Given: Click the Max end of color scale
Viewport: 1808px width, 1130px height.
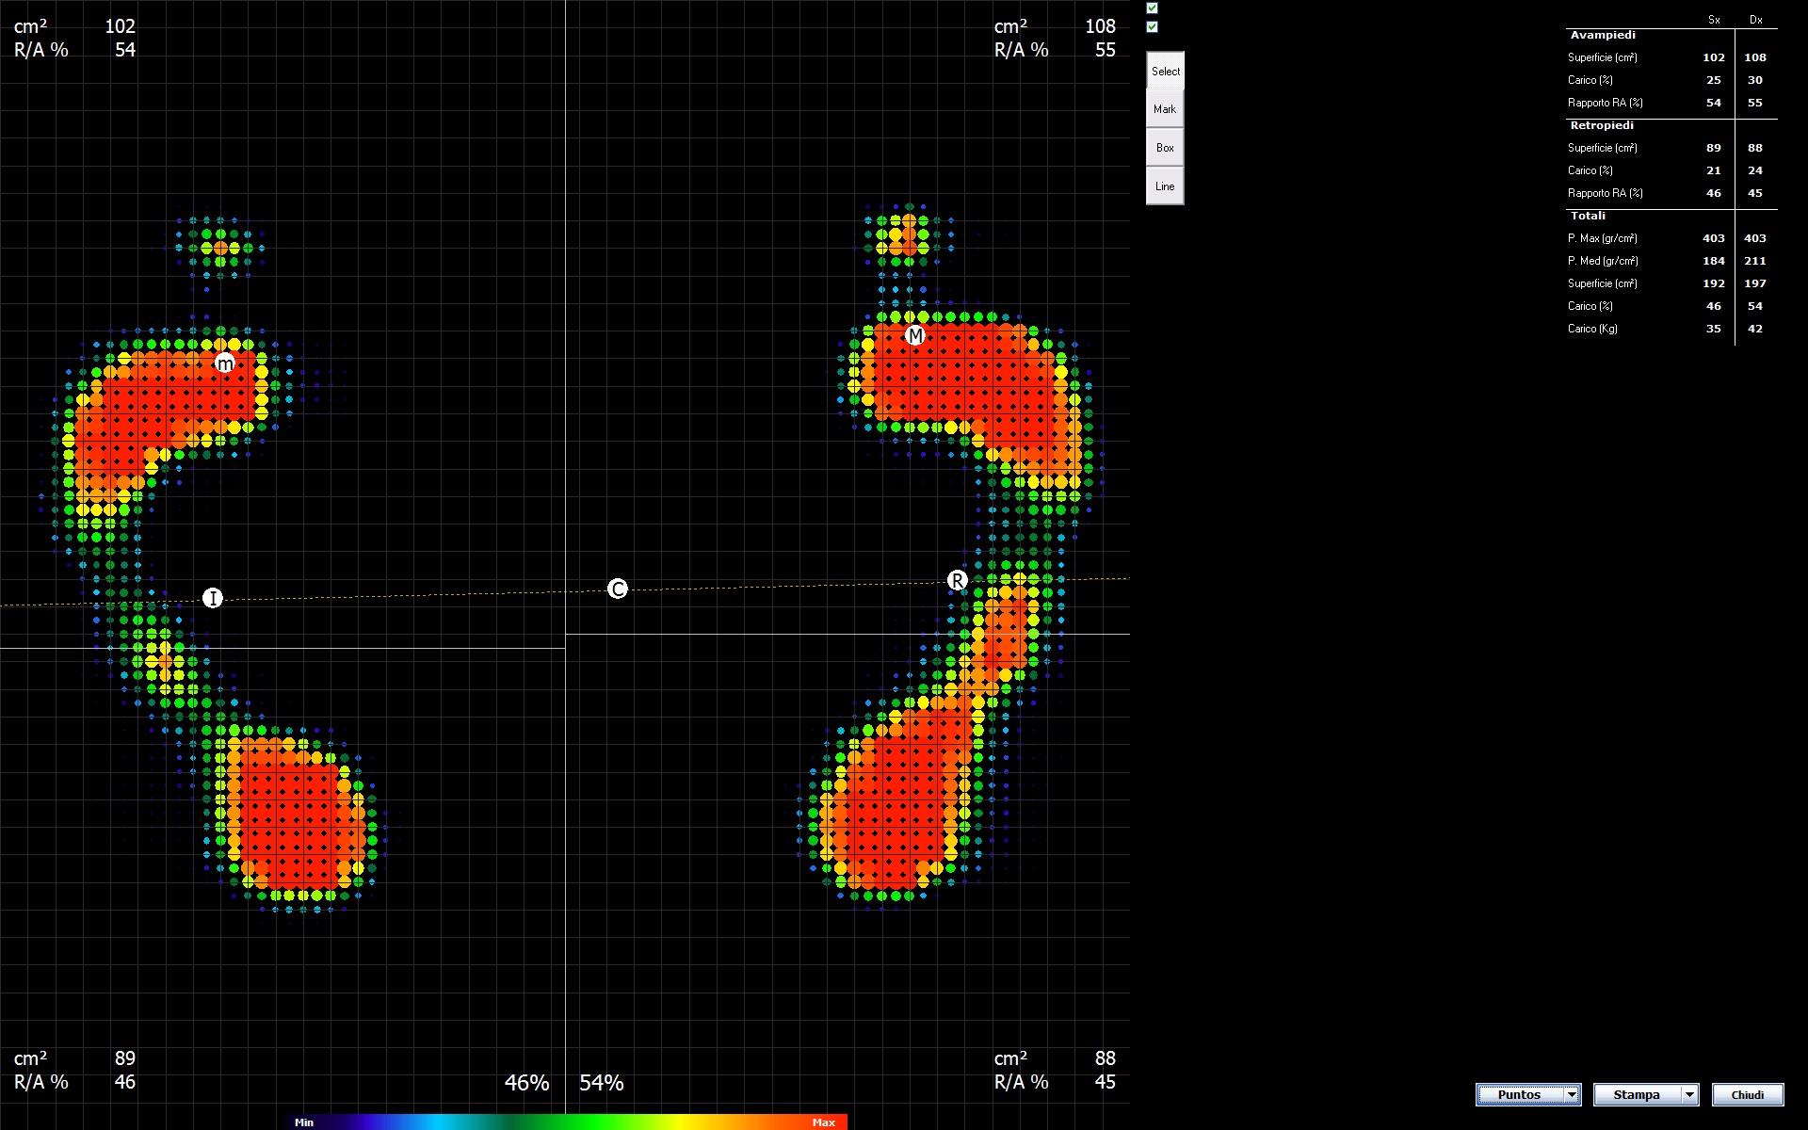Looking at the screenshot, I should point(824,1122).
